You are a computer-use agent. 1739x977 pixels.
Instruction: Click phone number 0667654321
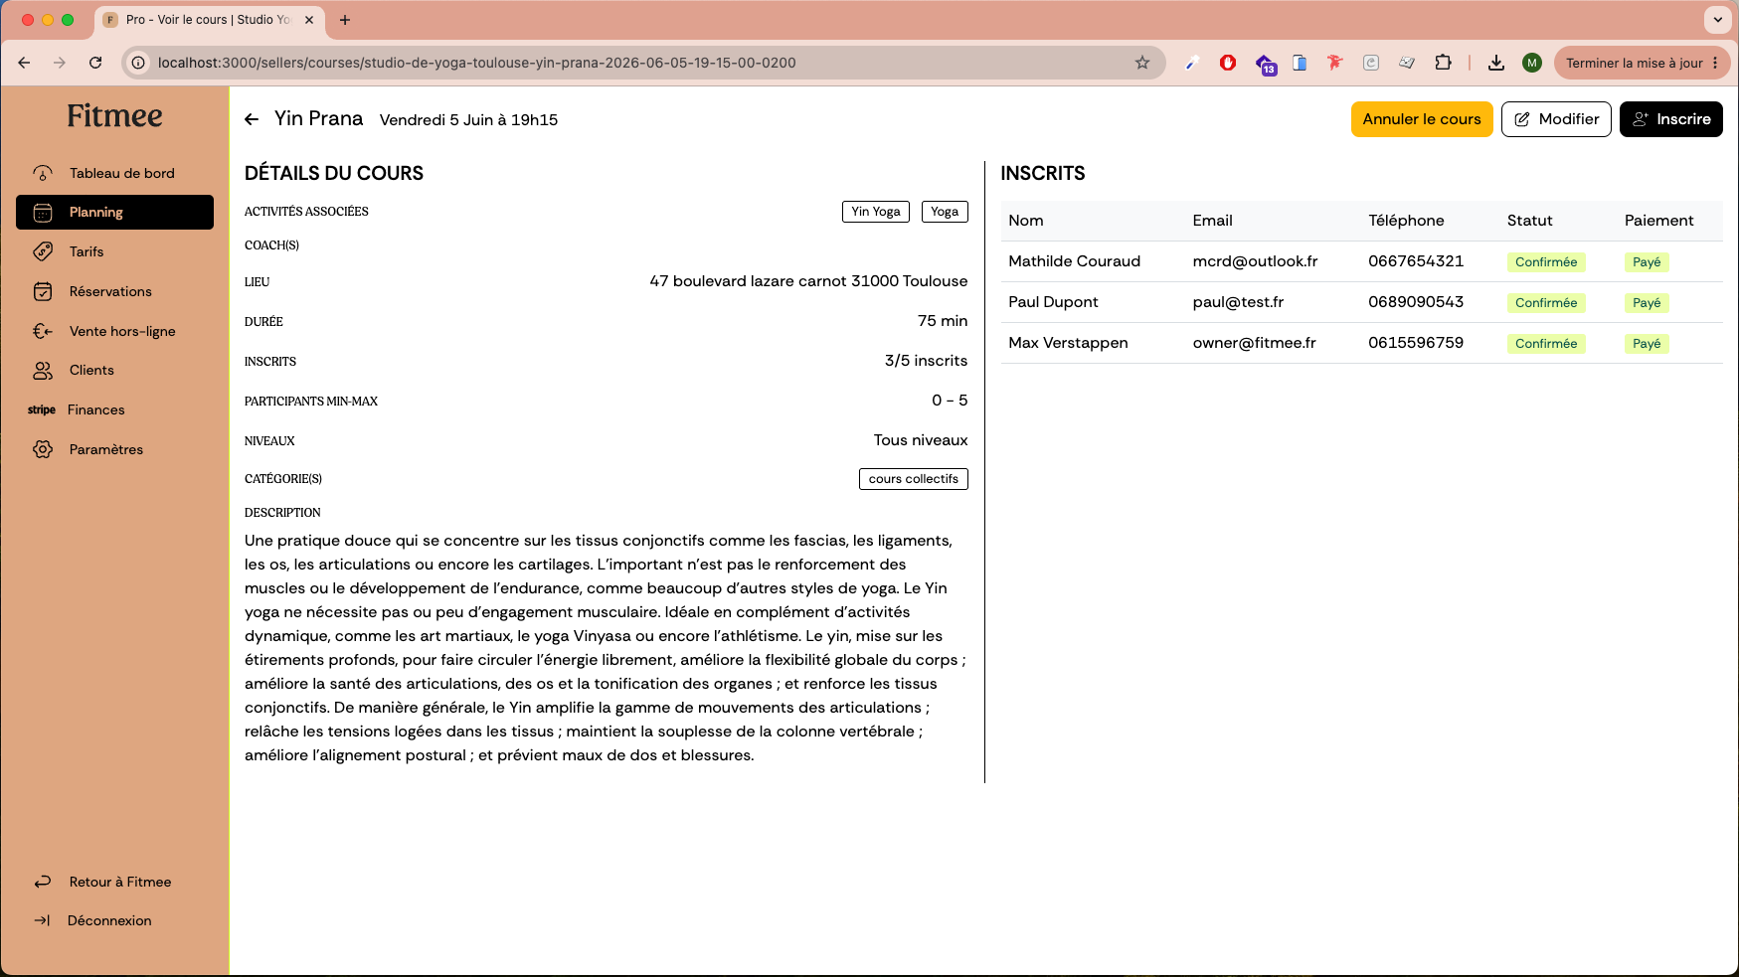click(1416, 261)
